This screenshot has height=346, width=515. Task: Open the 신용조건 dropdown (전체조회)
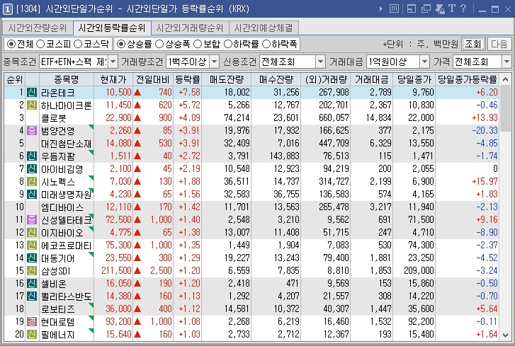click(320, 62)
